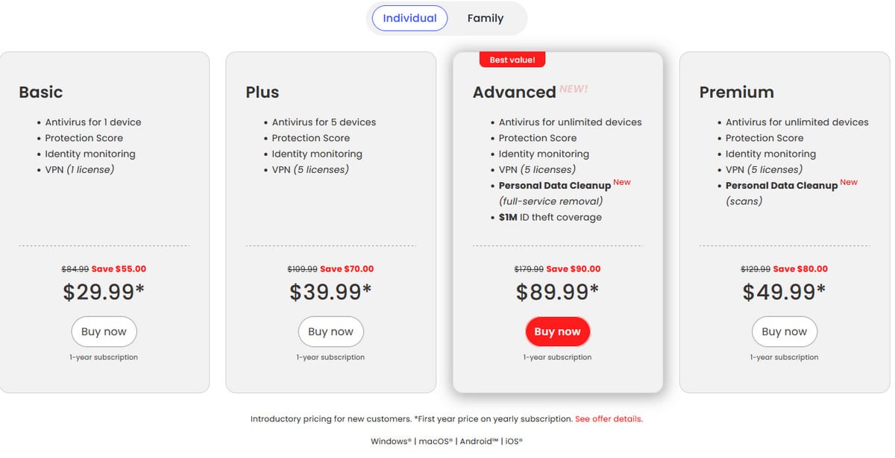Buy the Premium plan now
Screen dimensions: 895x458
click(784, 332)
